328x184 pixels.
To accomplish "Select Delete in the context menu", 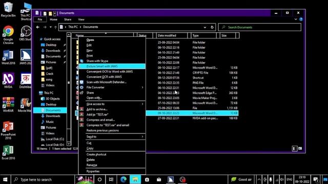I will (112, 160).
